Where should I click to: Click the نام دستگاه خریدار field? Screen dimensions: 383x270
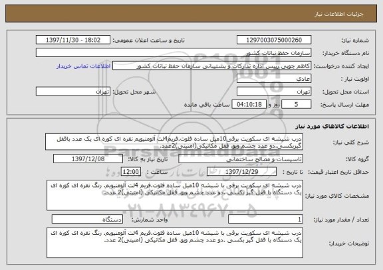[x=174, y=53]
